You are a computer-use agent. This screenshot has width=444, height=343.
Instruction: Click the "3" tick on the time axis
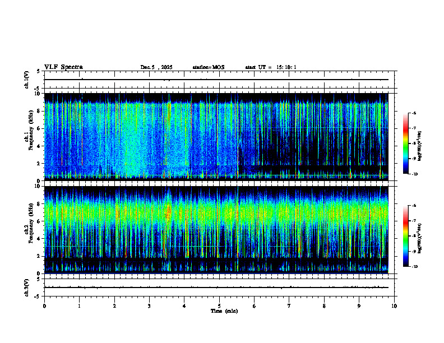[149, 306]
